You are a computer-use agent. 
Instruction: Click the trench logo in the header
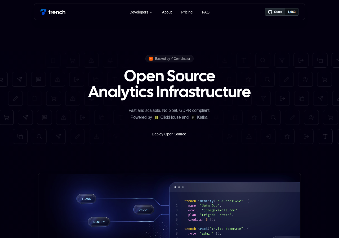(53, 12)
